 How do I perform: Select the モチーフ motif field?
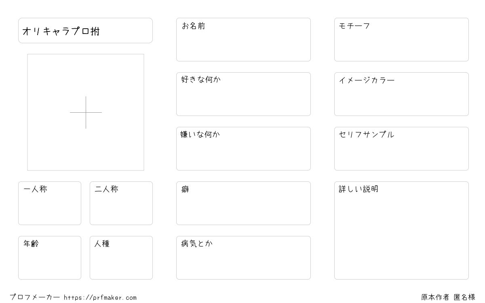click(401, 40)
